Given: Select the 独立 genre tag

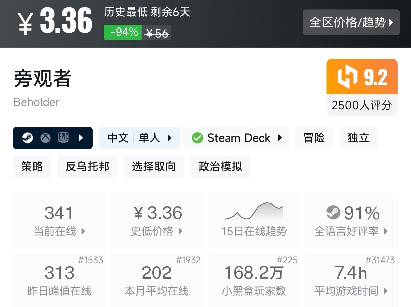Looking at the screenshot, I should click(x=358, y=138).
